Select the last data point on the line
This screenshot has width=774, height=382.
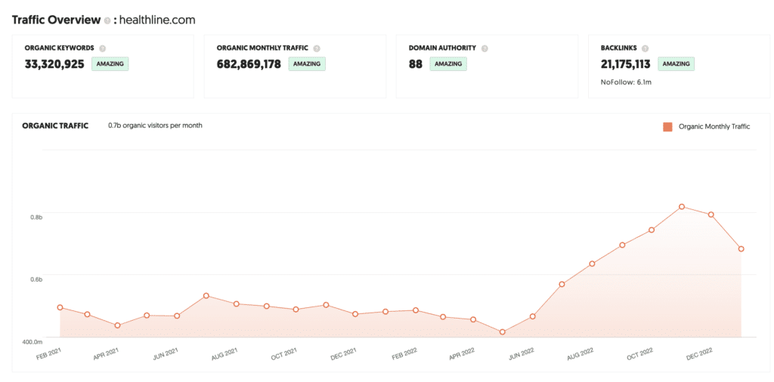pos(741,248)
